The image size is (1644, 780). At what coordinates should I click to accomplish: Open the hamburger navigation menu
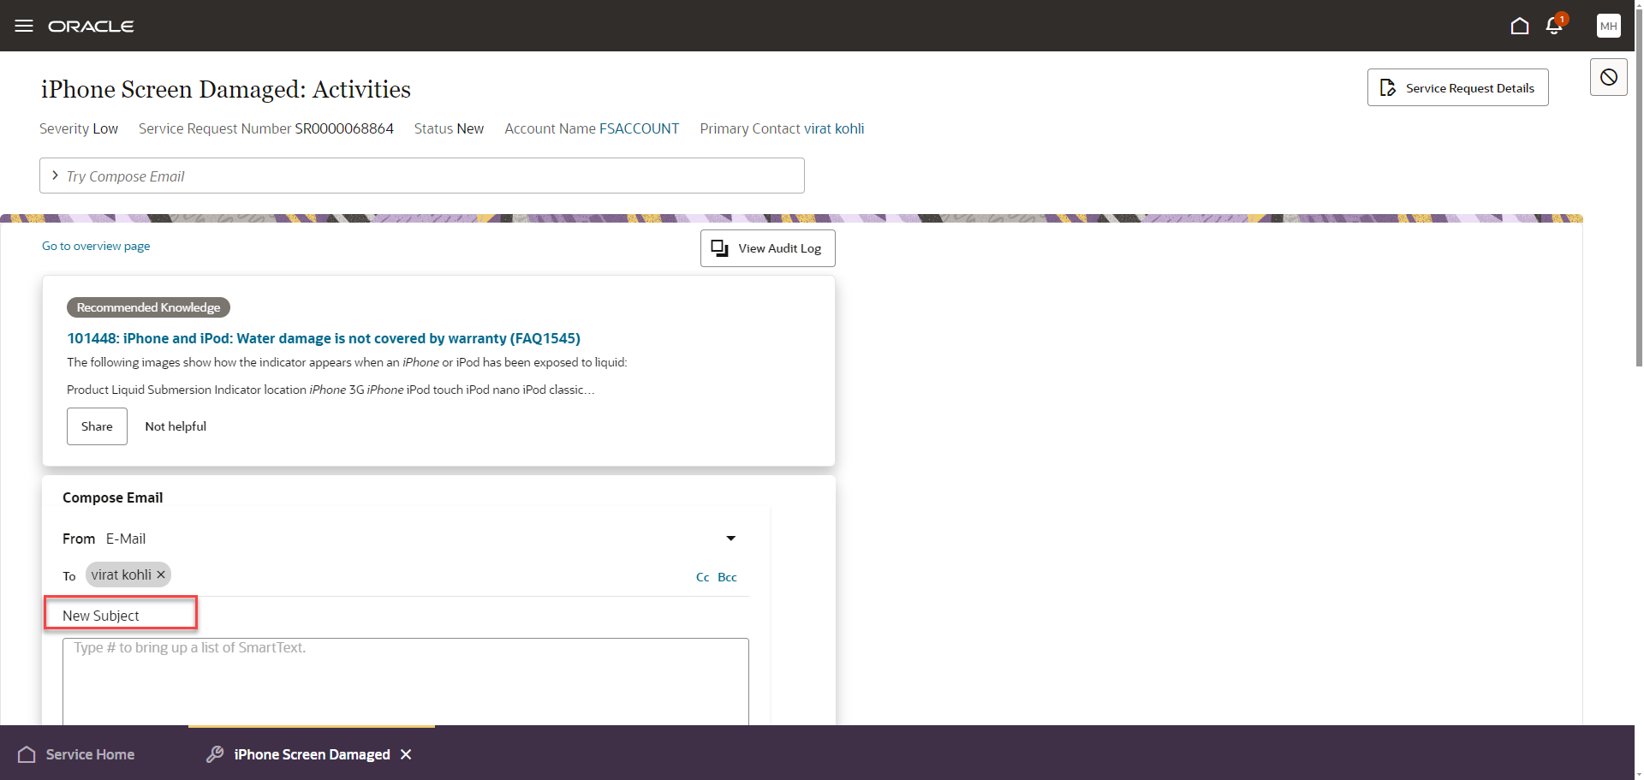pos(24,26)
